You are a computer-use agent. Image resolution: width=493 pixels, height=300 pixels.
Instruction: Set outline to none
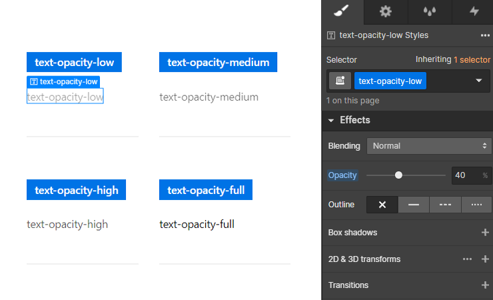[x=382, y=205]
